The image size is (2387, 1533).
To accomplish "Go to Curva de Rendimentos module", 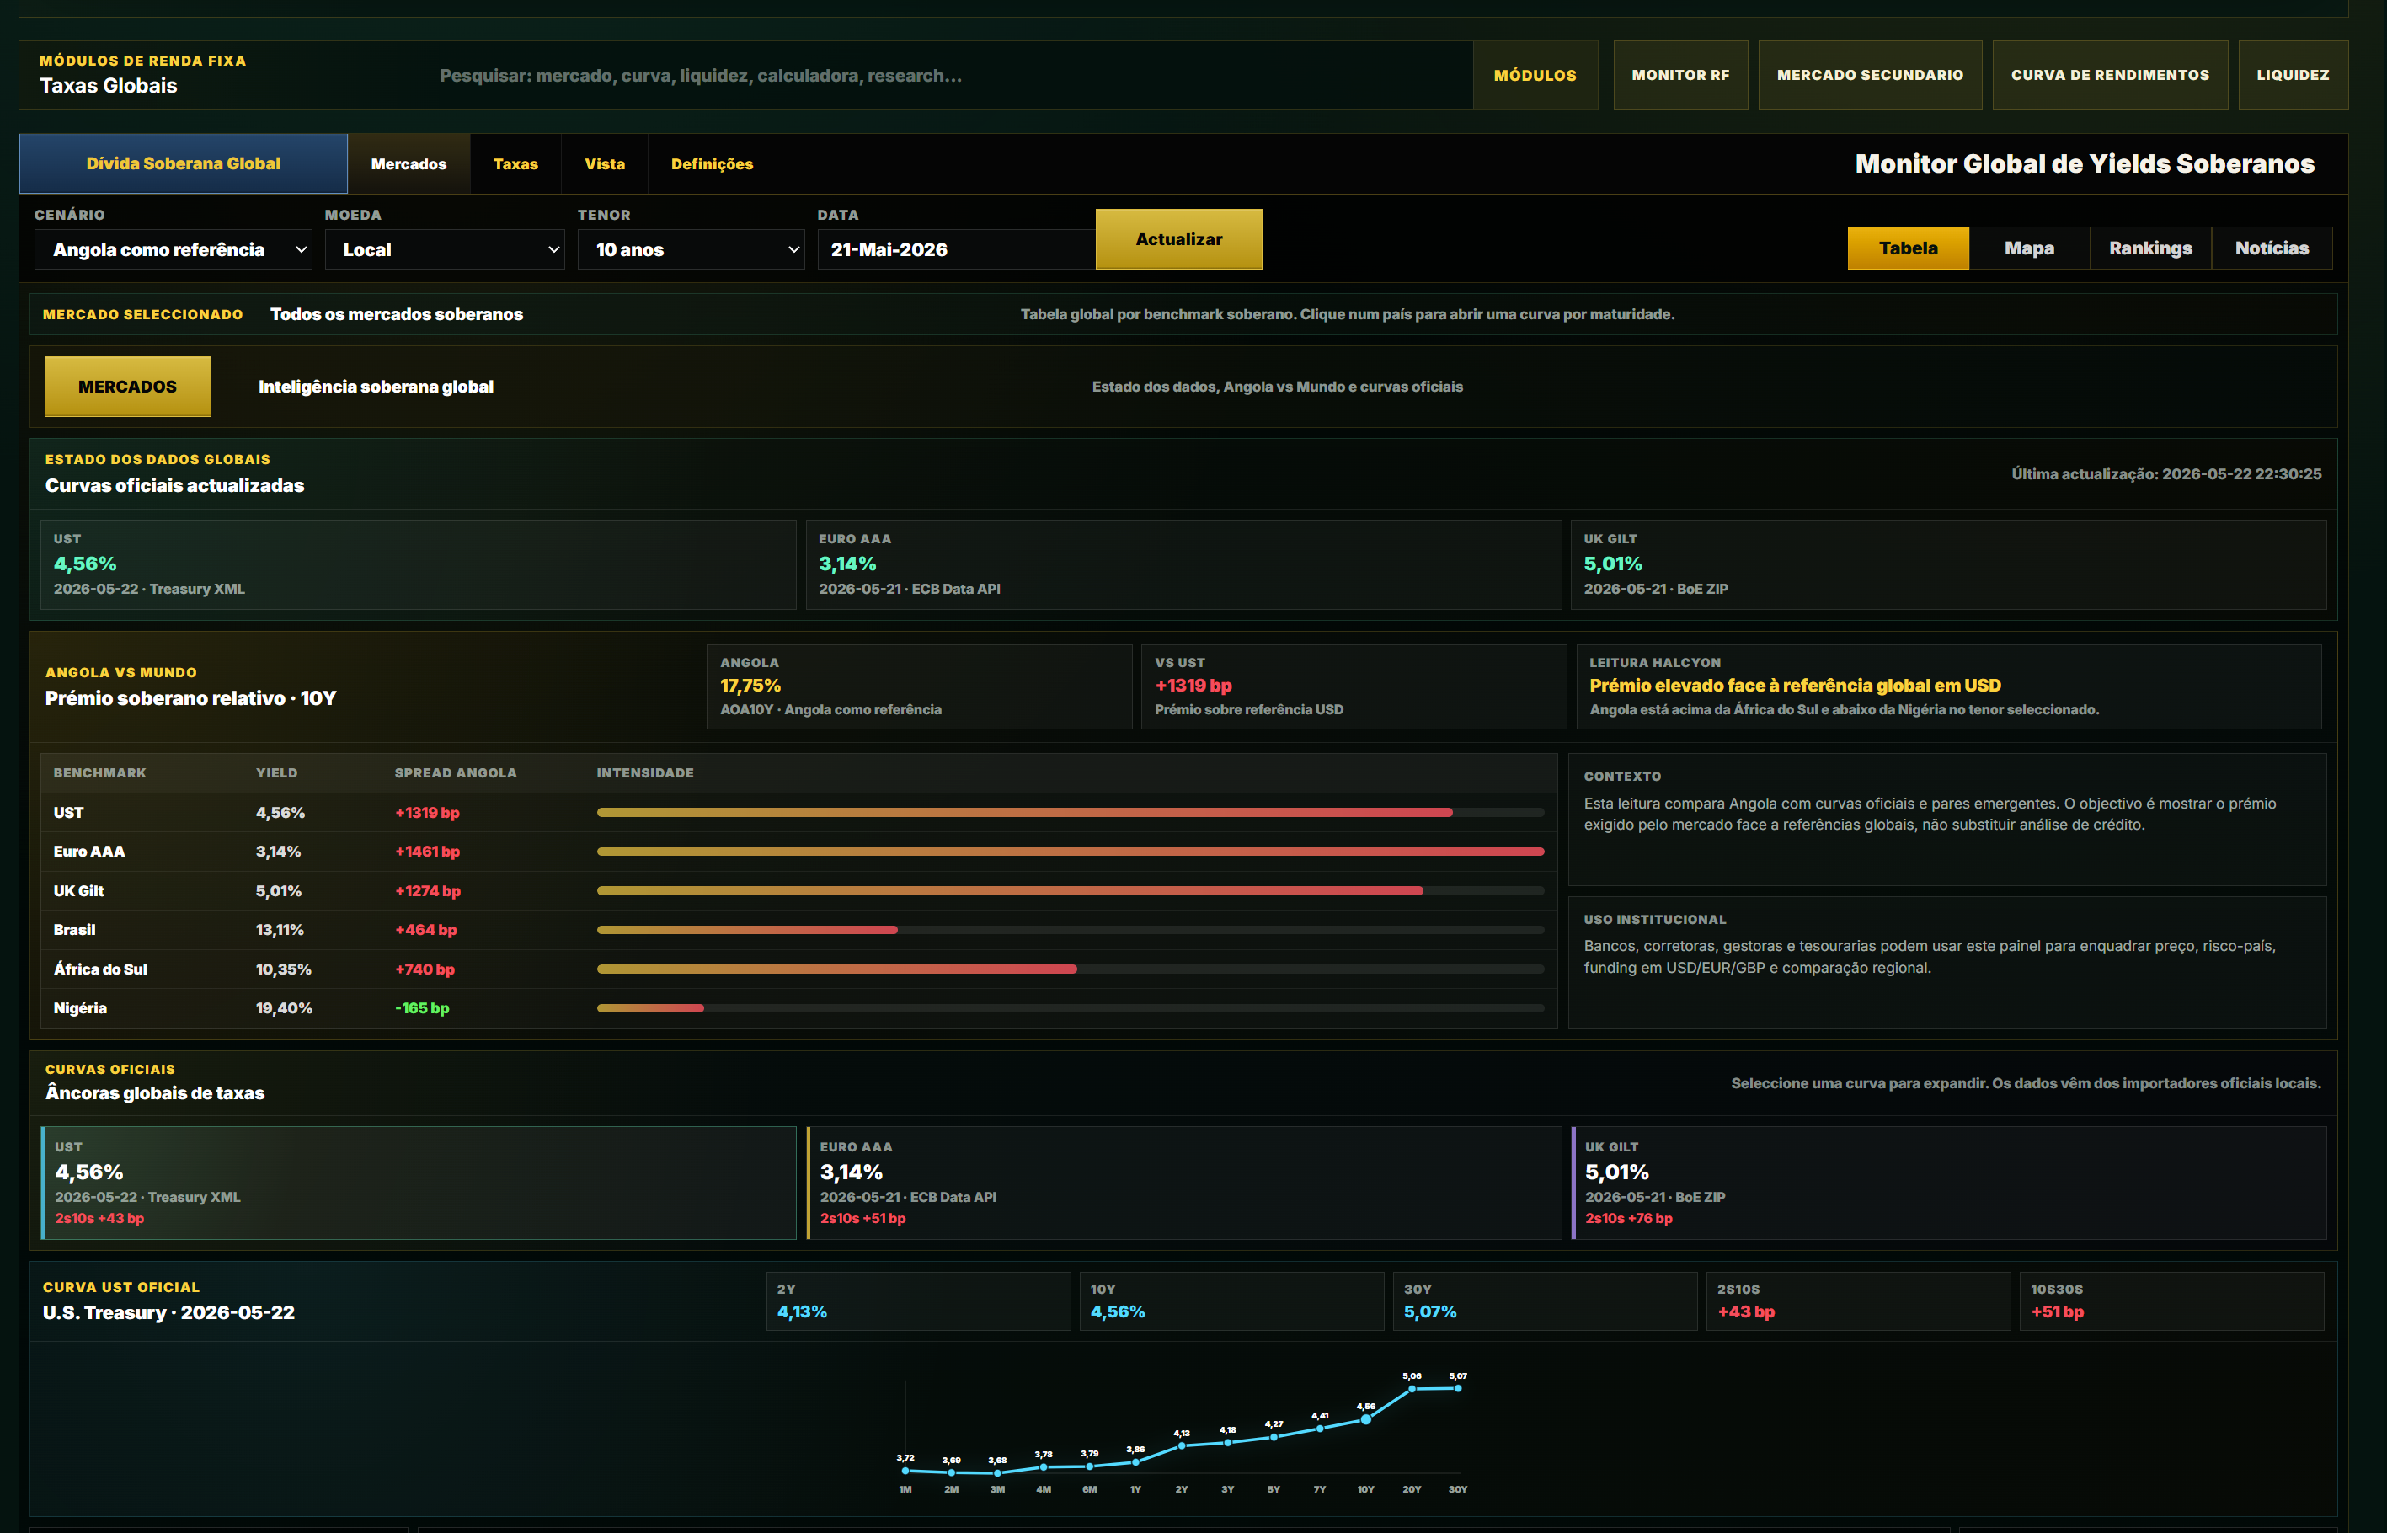I will 2110,75.
